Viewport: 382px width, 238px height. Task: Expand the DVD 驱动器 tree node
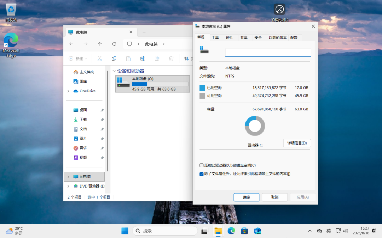click(x=68, y=186)
